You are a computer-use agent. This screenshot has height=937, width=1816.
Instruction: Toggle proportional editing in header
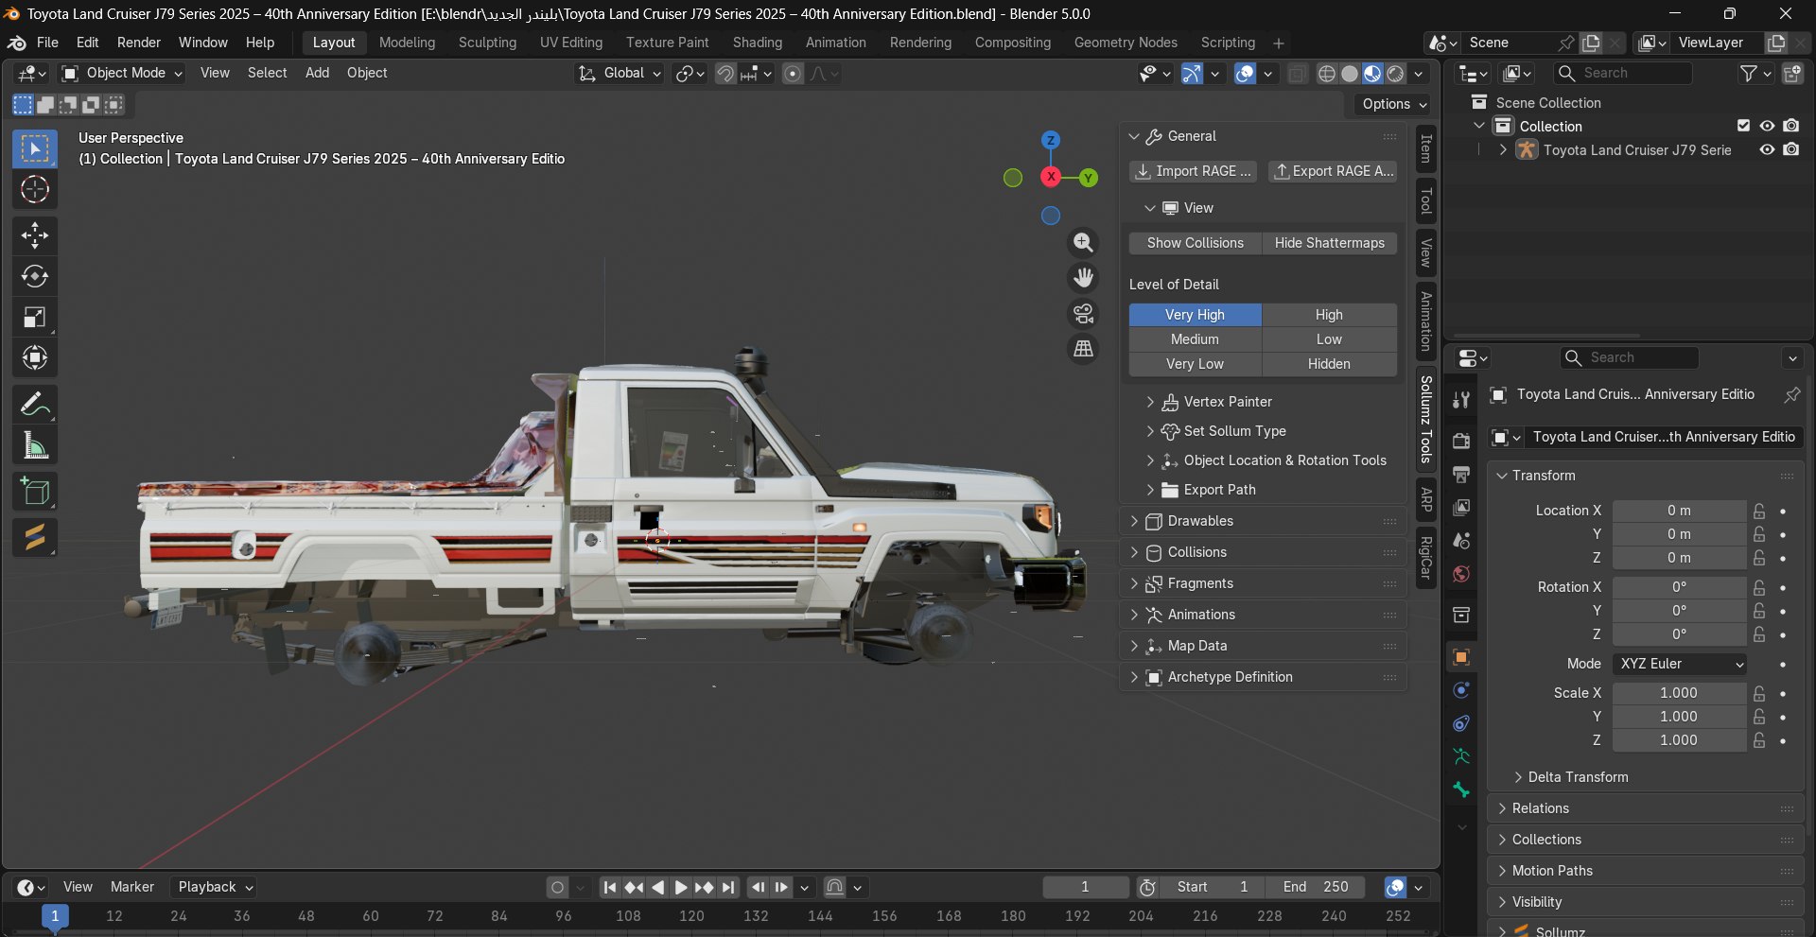coord(793,73)
